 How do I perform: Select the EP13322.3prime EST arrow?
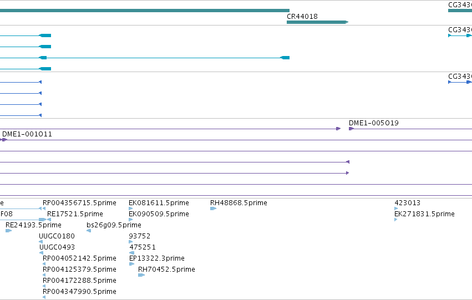pyautogui.click(x=131, y=264)
